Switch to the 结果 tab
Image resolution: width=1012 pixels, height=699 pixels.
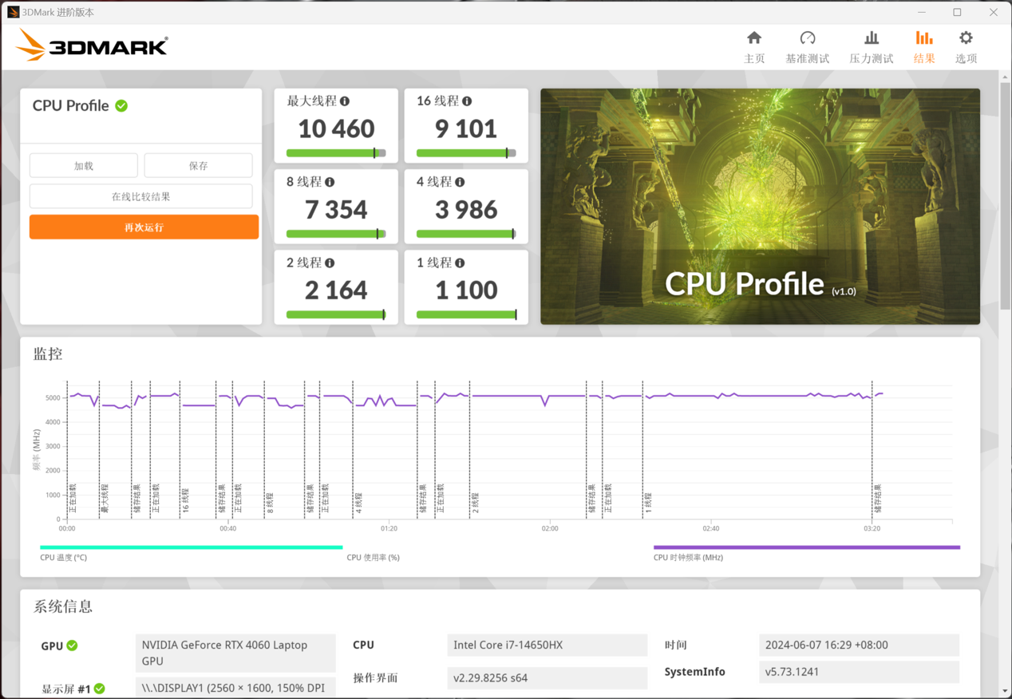point(923,46)
